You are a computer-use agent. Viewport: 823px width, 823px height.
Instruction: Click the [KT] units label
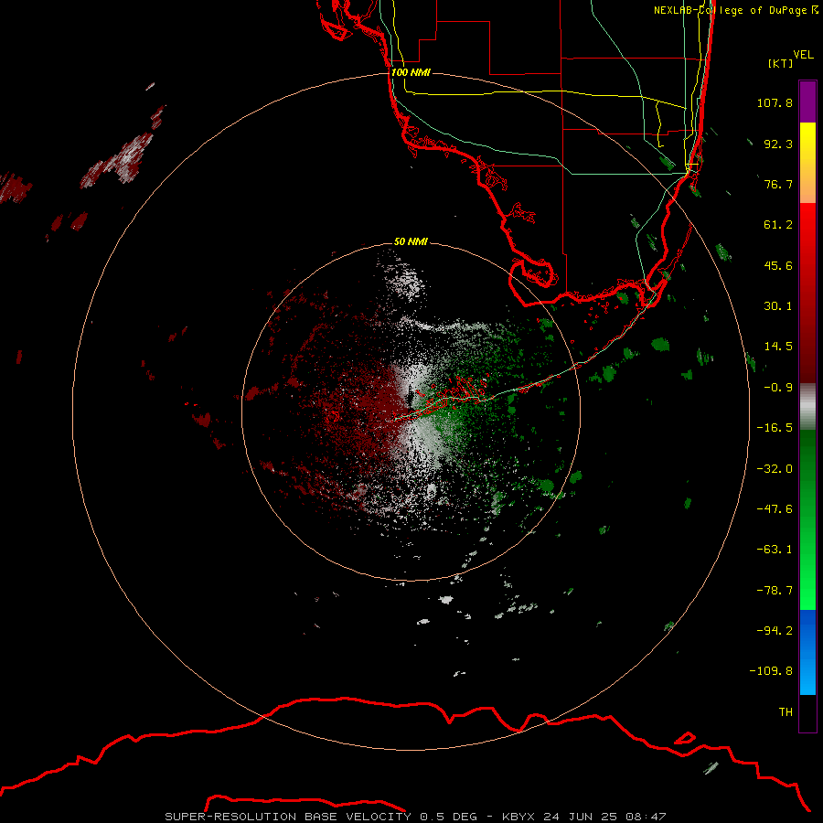click(x=780, y=63)
